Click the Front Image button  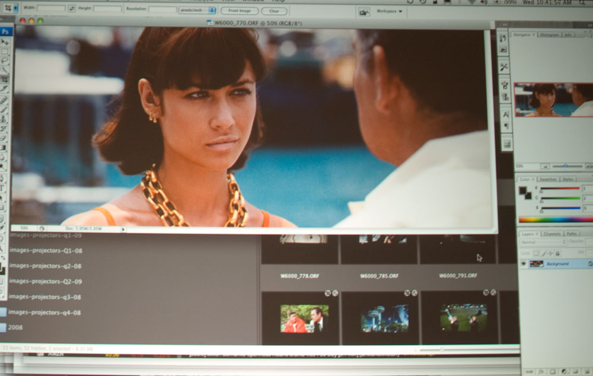coord(240,11)
